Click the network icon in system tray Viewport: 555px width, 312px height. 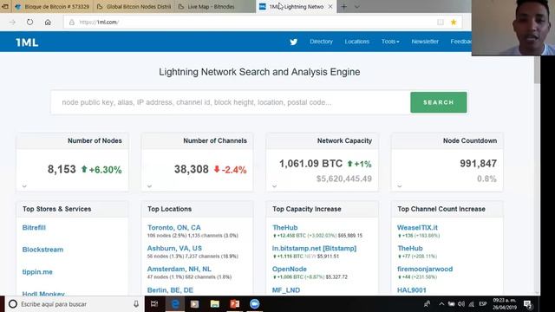coord(471,304)
